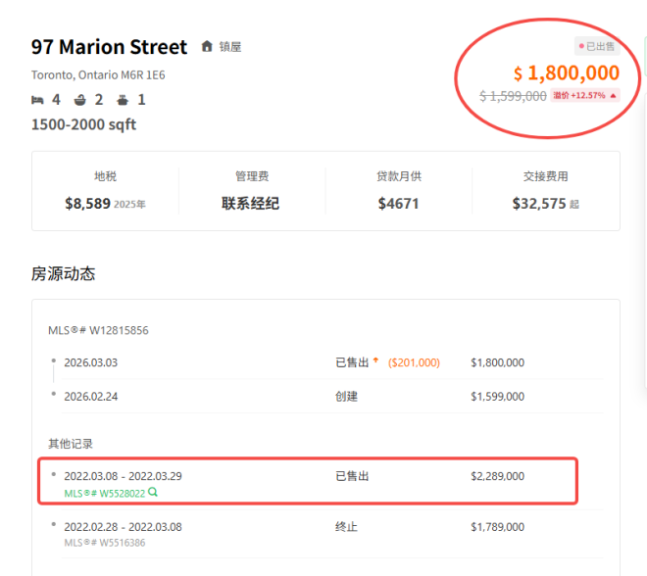Click the orange up arrow beside 已售出
Screen dimensions: 647x576
(x=376, y=361)
